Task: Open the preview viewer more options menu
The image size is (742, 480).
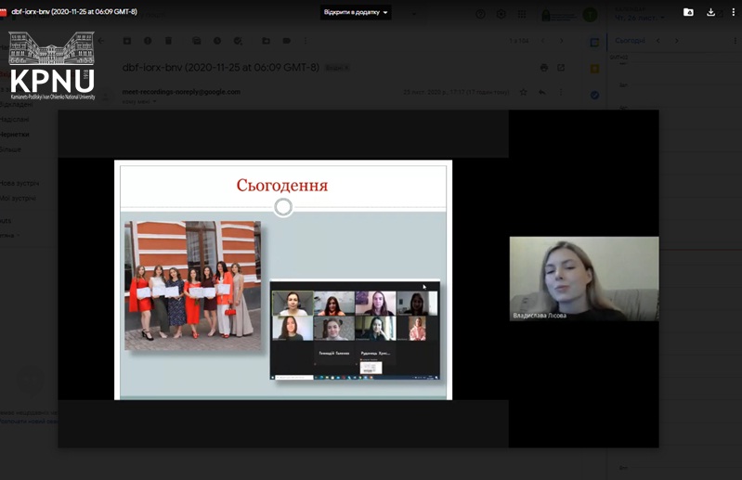Action: tap(734, 12)
